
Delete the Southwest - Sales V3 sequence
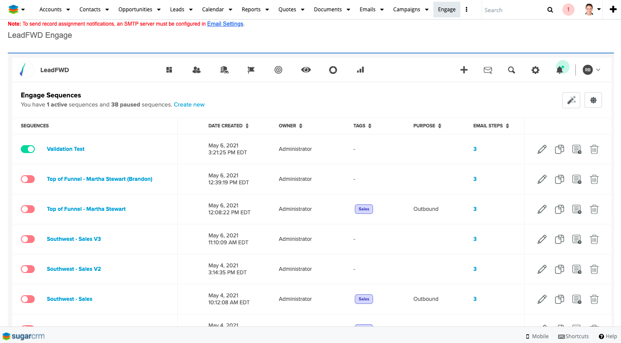click(594, 239)
